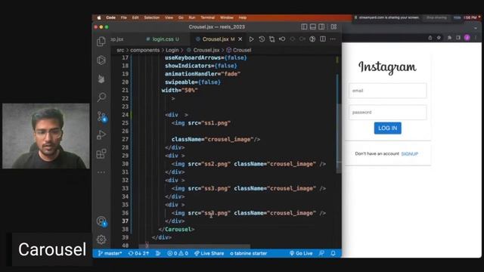This screenshot has height=272, width=484.
Task: Open timeline history icon in editor toolbar
Action: click(262, 39)
